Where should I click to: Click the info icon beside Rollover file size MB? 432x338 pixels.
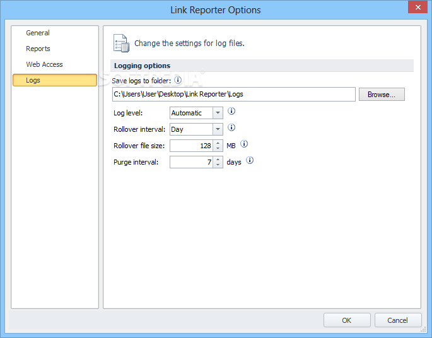coord(244,144)
